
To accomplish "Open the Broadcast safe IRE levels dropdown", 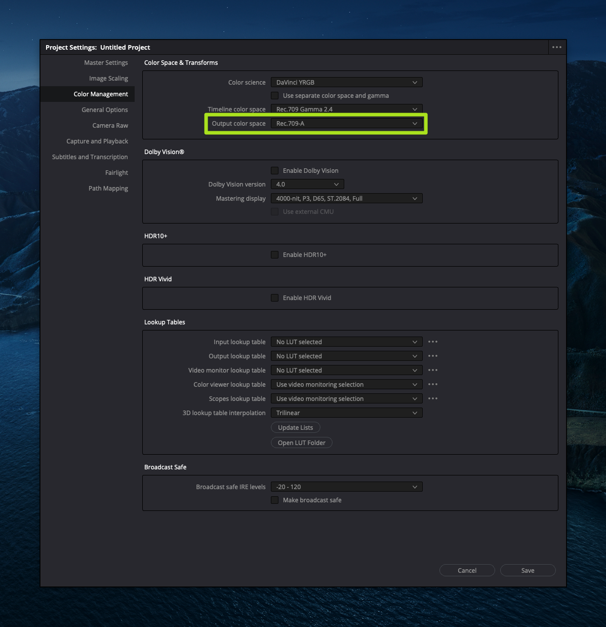I will (x=347, y=487).
